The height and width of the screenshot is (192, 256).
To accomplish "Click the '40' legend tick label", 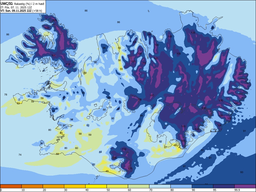I will (x=87, y=190).
